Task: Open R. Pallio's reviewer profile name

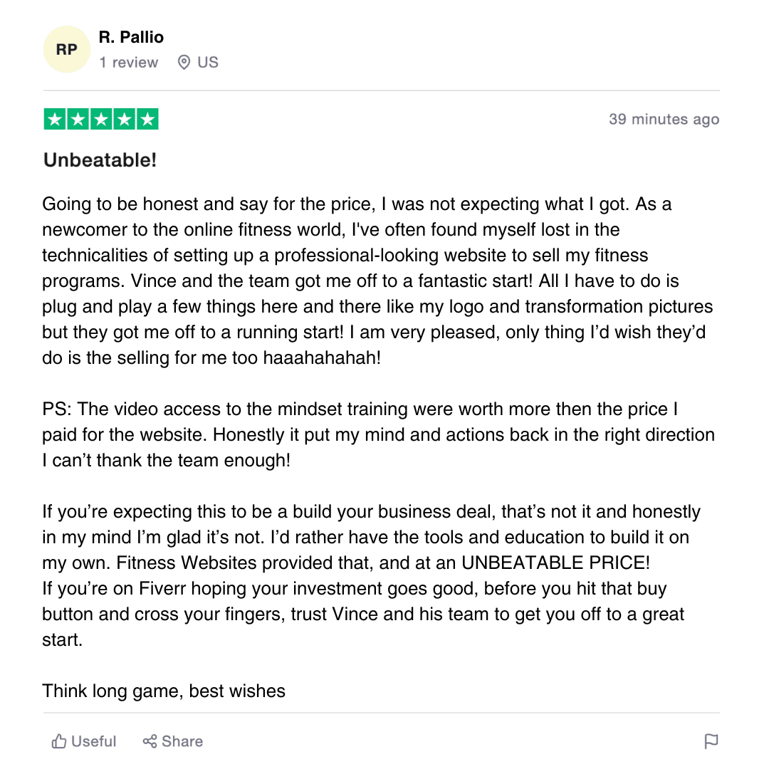Action: pos(131,37)
